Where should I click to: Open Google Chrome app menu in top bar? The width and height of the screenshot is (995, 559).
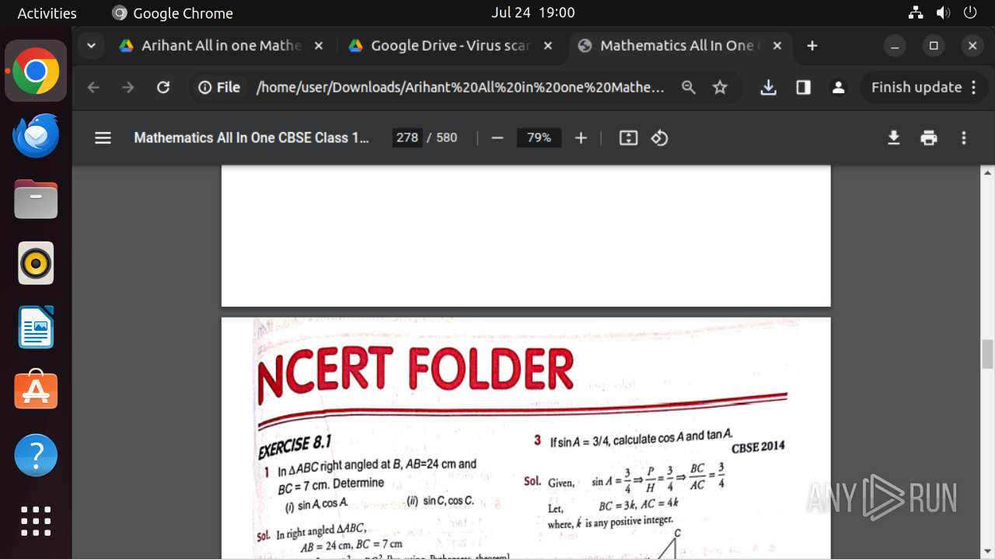tap(173, 13)
